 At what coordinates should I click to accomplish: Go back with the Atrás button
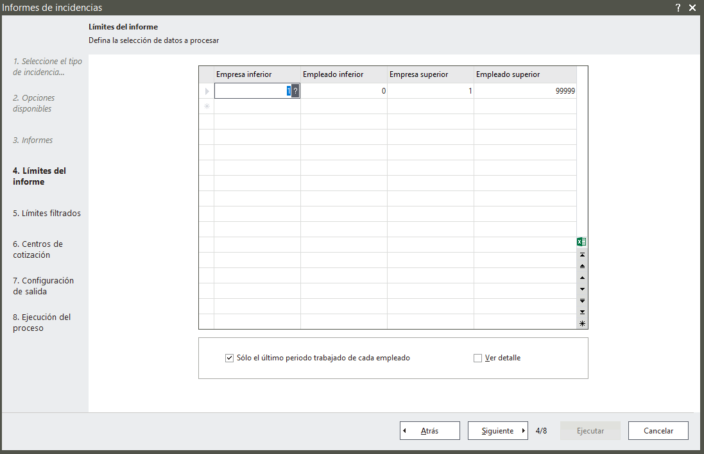pos(430,431)
